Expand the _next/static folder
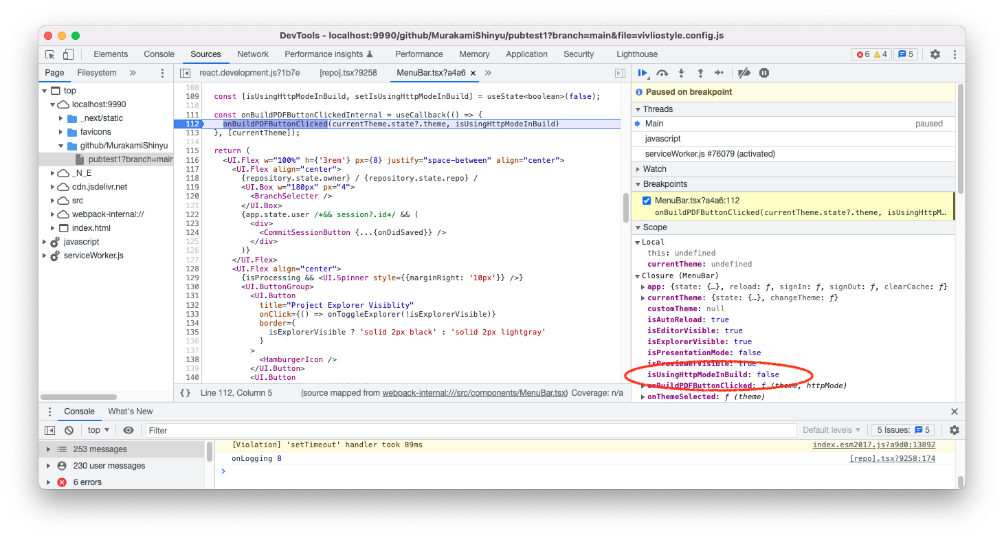The image size is (1004, 540). point(61,118)
